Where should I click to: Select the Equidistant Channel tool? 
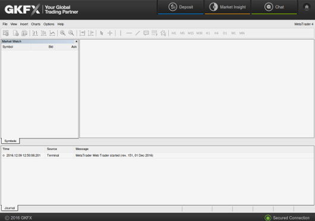click(x=155, y=33)
